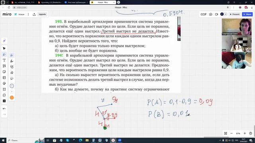This screenshot has height=143, width=255.
Task: Select the cursor Select tool
Action: [x=4, y=48]
